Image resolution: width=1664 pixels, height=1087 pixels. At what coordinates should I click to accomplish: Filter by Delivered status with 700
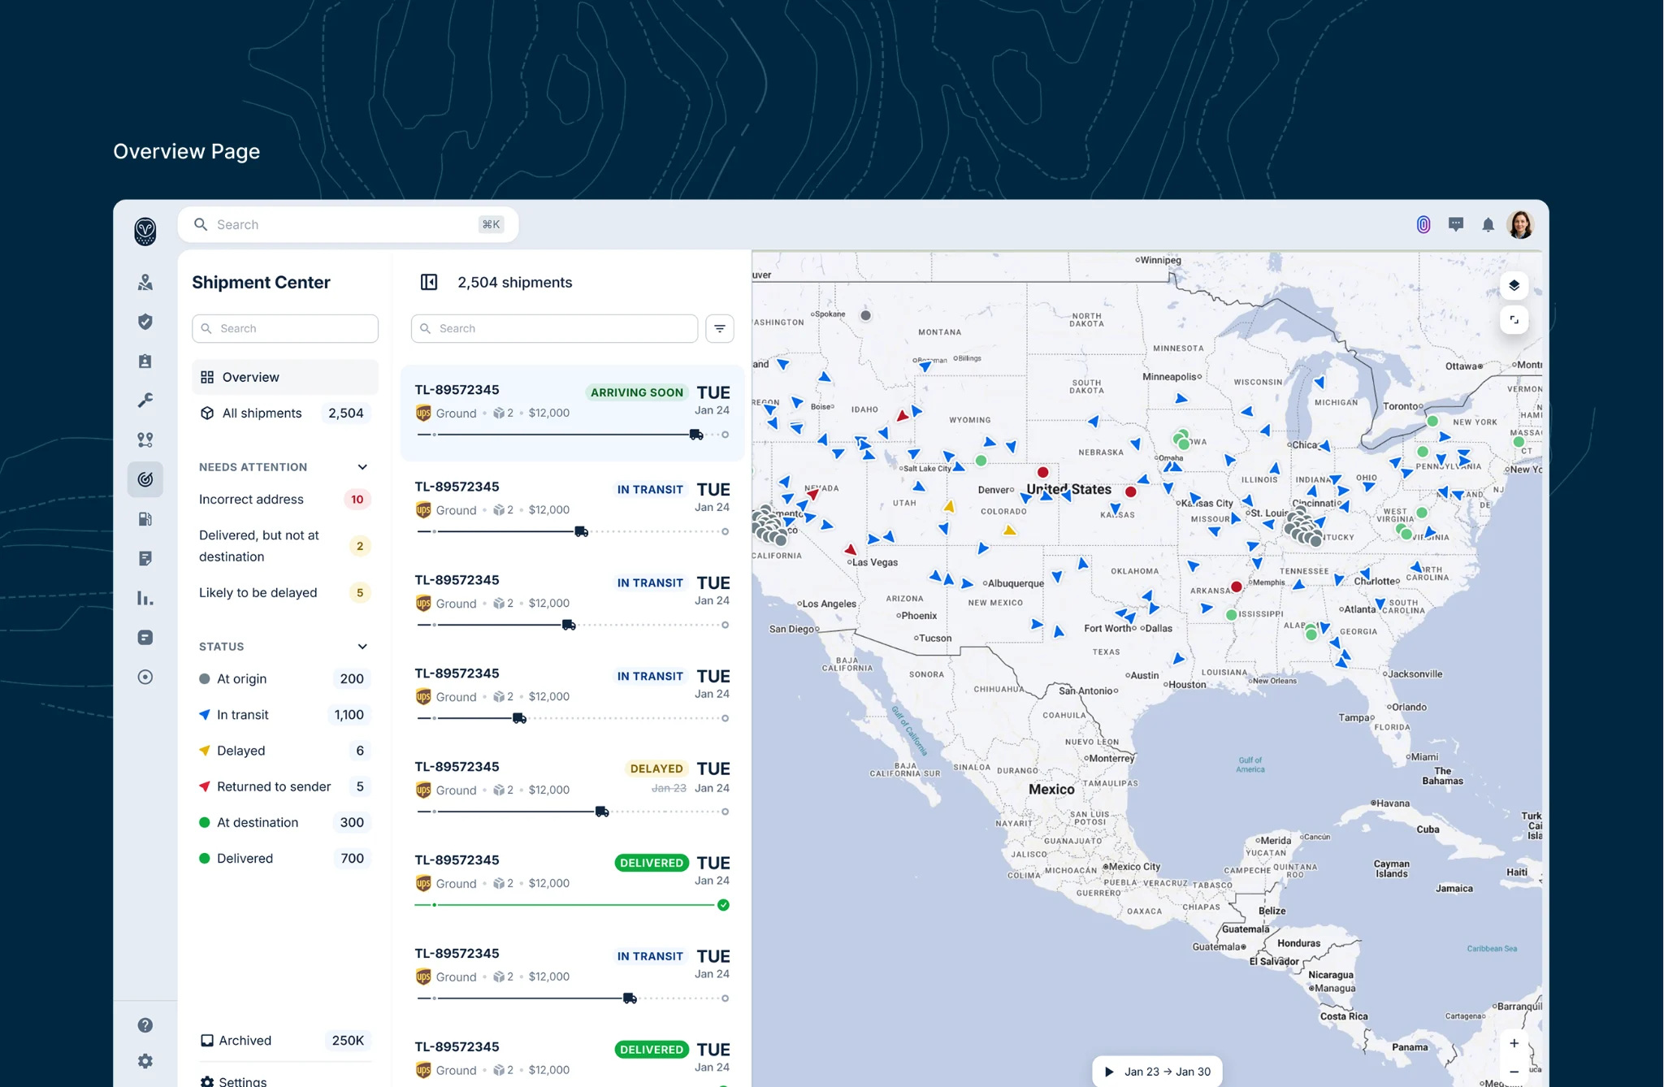pos(284,858)
